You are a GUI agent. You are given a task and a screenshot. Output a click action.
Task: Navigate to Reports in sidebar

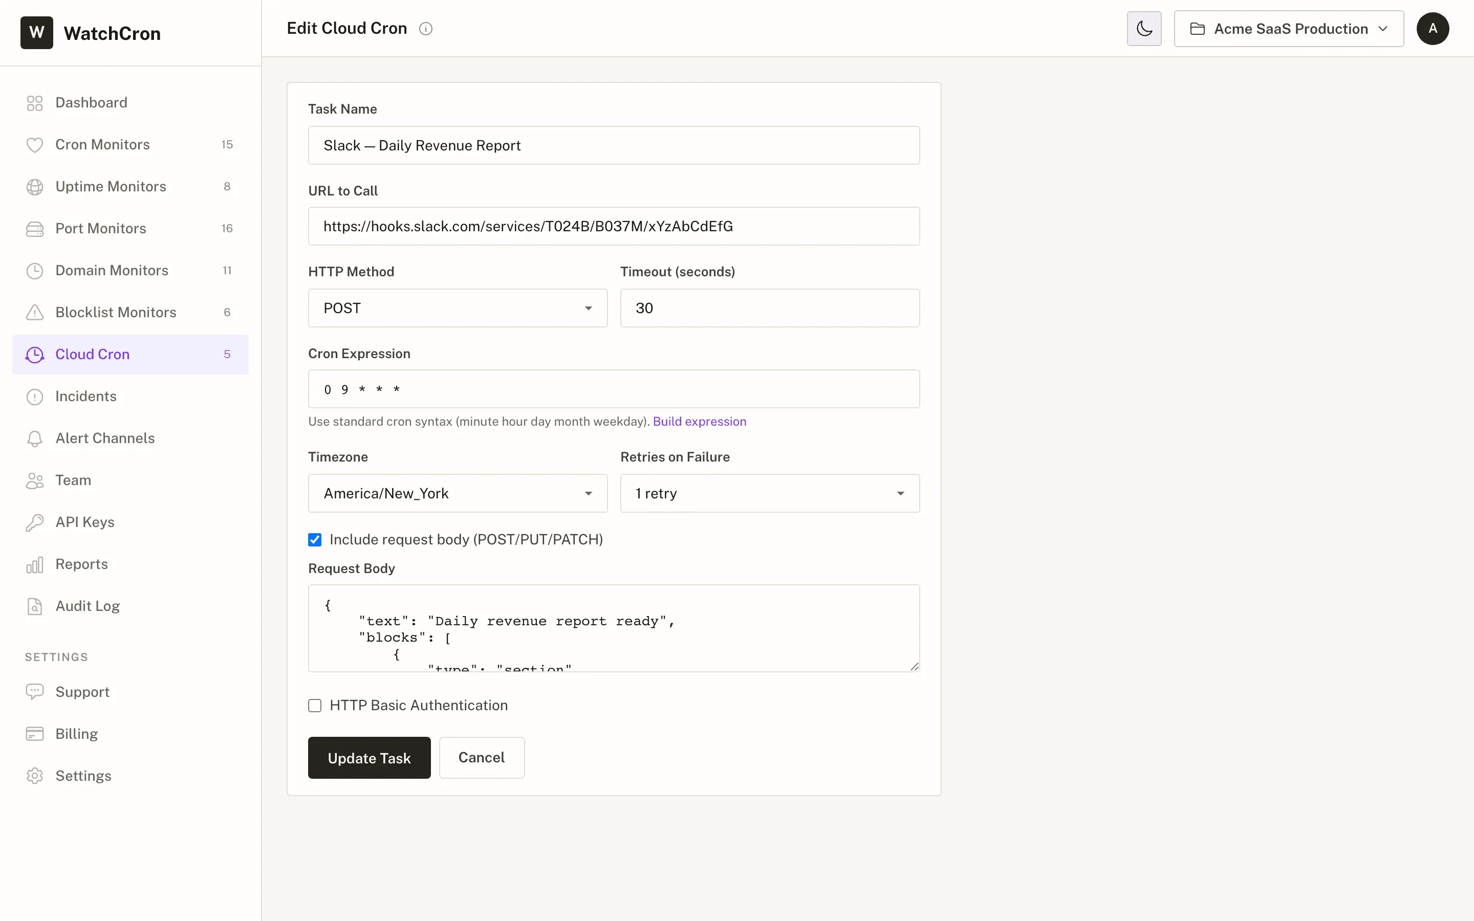(x=131, y=565)
